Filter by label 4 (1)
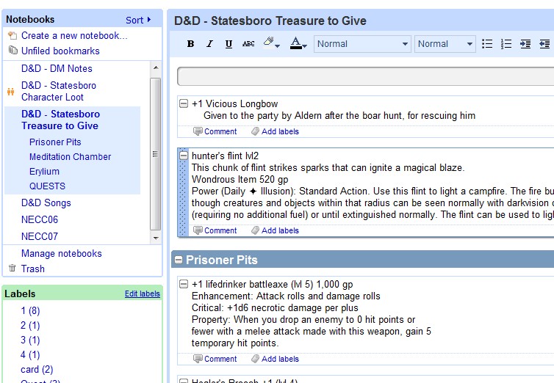This screenshot has height=383, width=554. [30, 355]
